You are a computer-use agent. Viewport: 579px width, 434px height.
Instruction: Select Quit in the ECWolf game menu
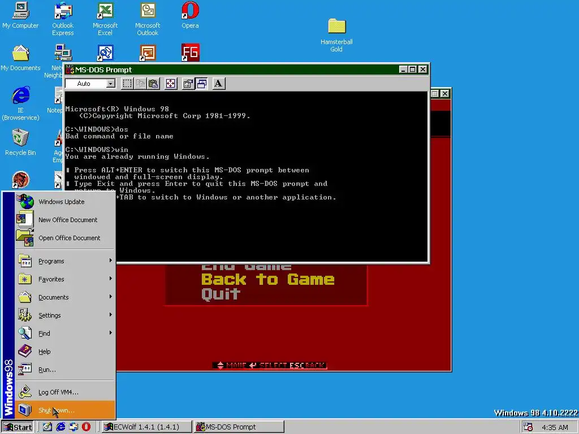tap(221, 294)
